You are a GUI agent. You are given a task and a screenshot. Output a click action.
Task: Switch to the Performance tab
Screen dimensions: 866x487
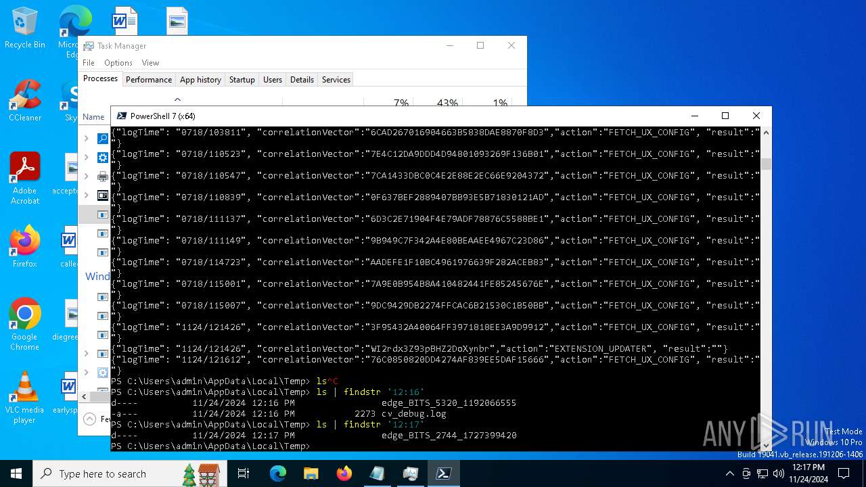(149, 80)
